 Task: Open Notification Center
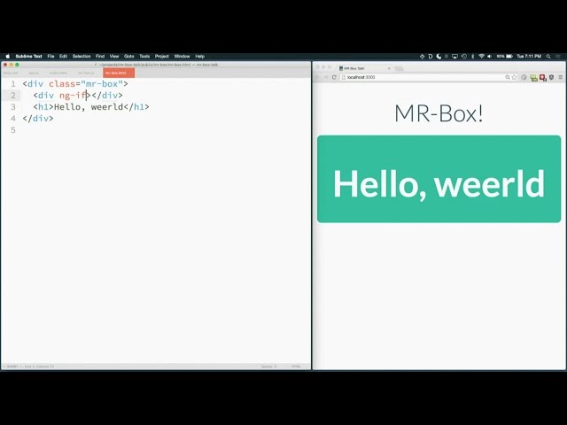pos(559,57)
